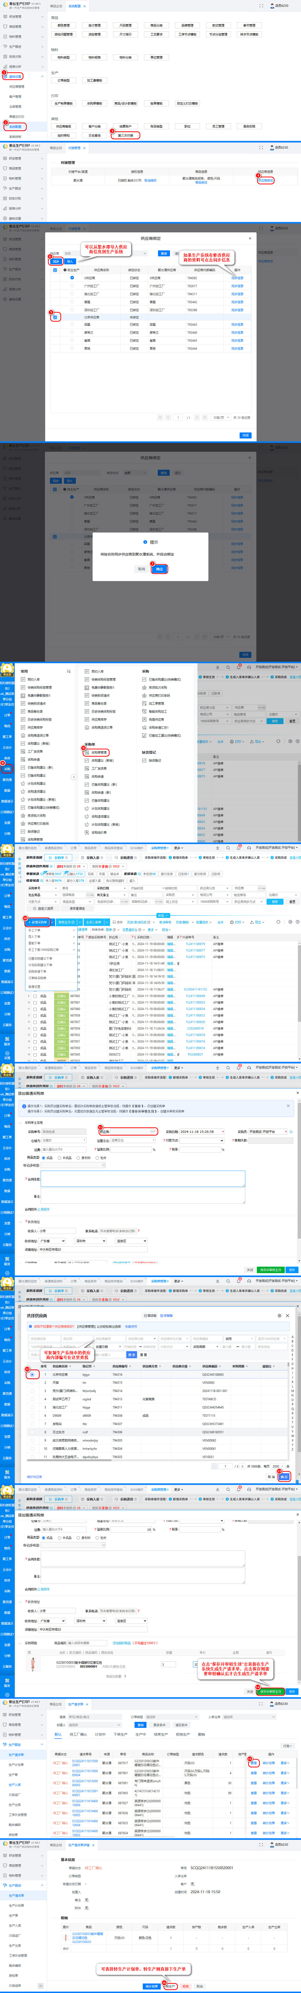Open 角色权限 under 其他 settings
This screenshot has width=301, height=1993.
[x=249, y=126]
